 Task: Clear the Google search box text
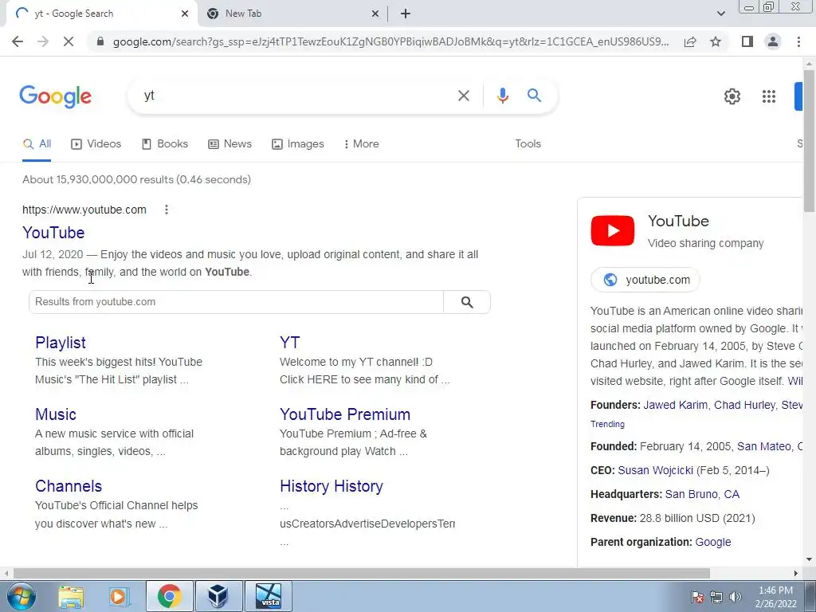463,96
